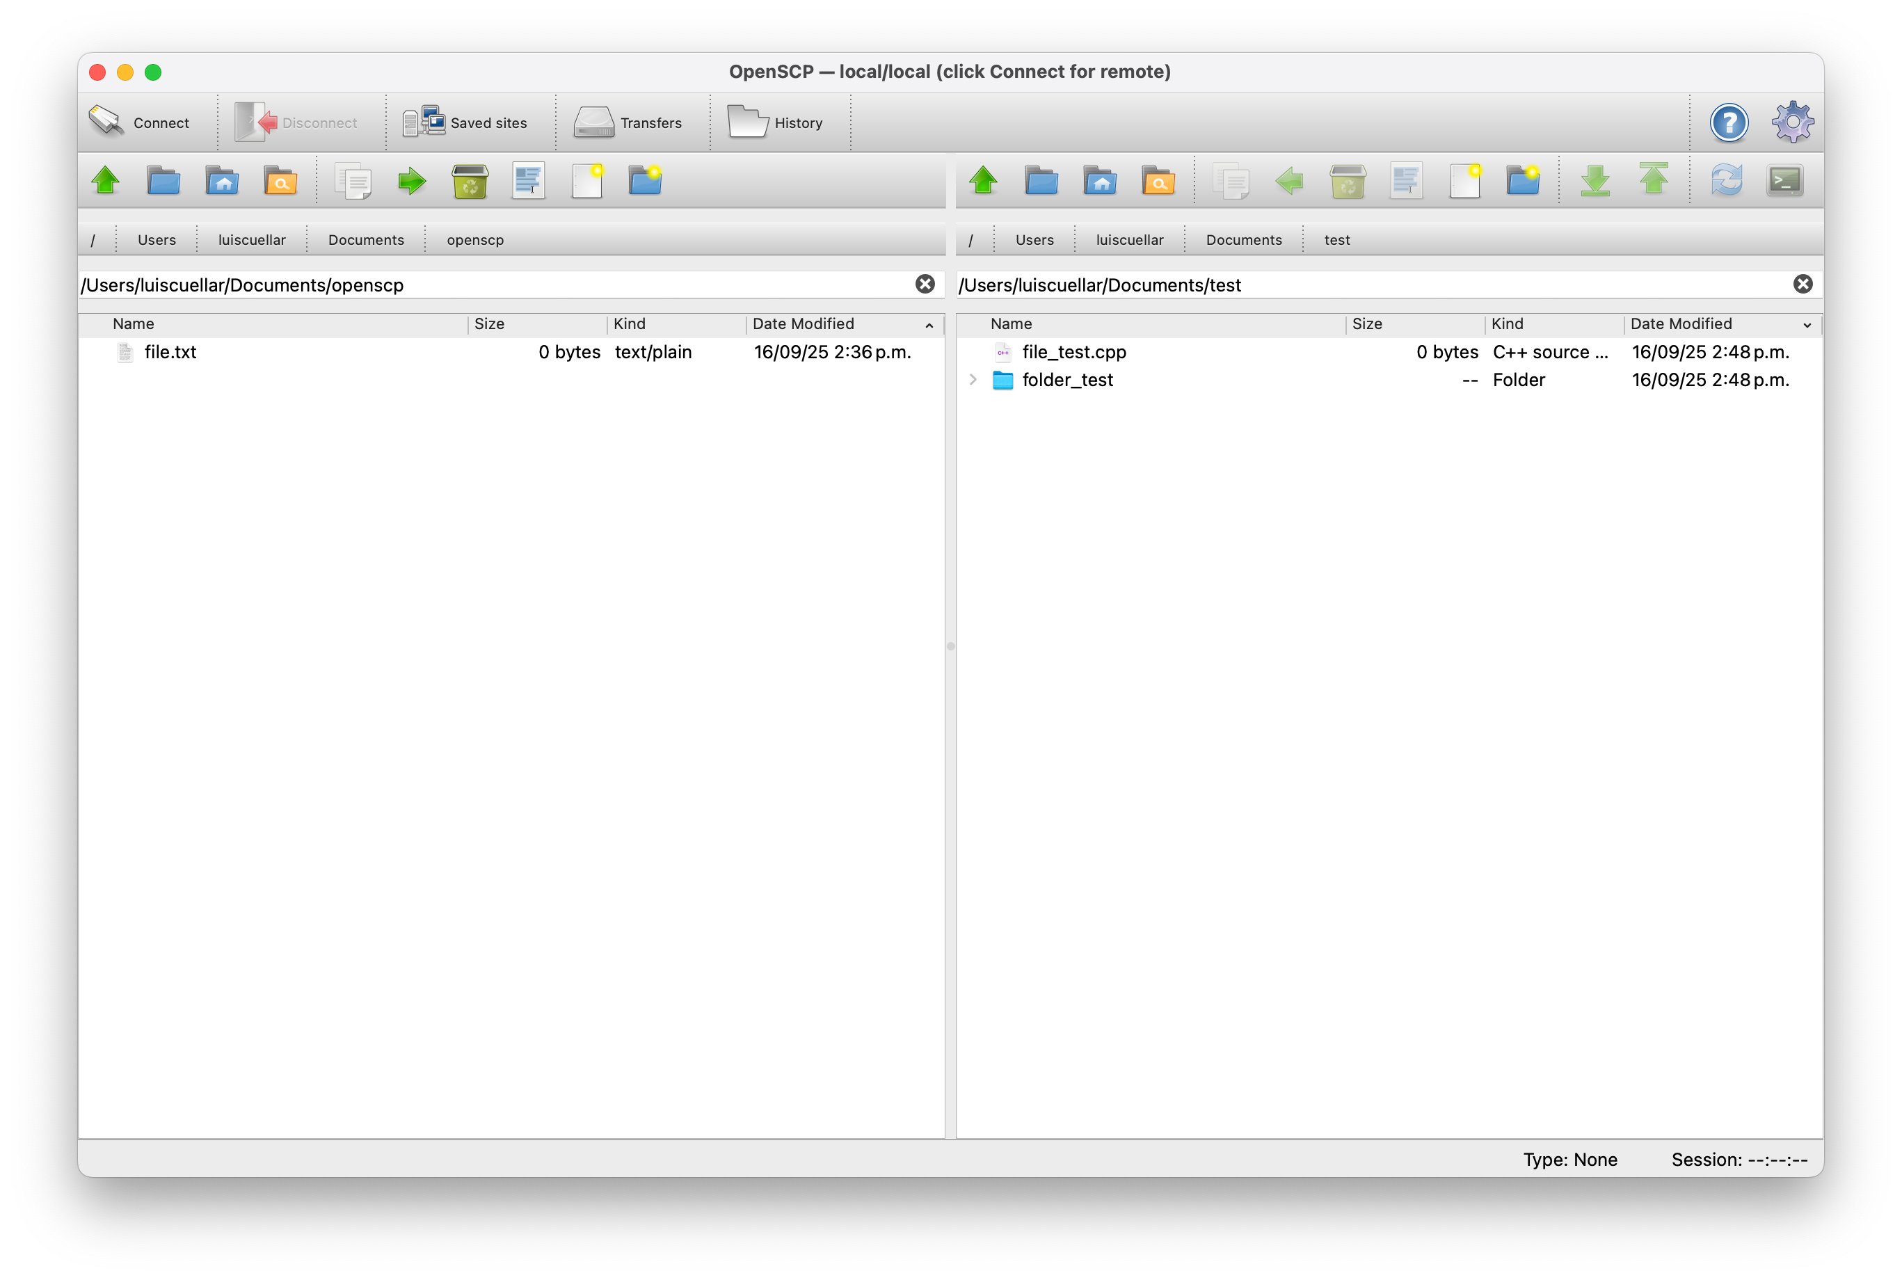Image resolution: width=1902 pixels, height=1280 pixels.
Task: Click 'Documents' breadcrumb in right pane
Action: (x=1244, y=240)
